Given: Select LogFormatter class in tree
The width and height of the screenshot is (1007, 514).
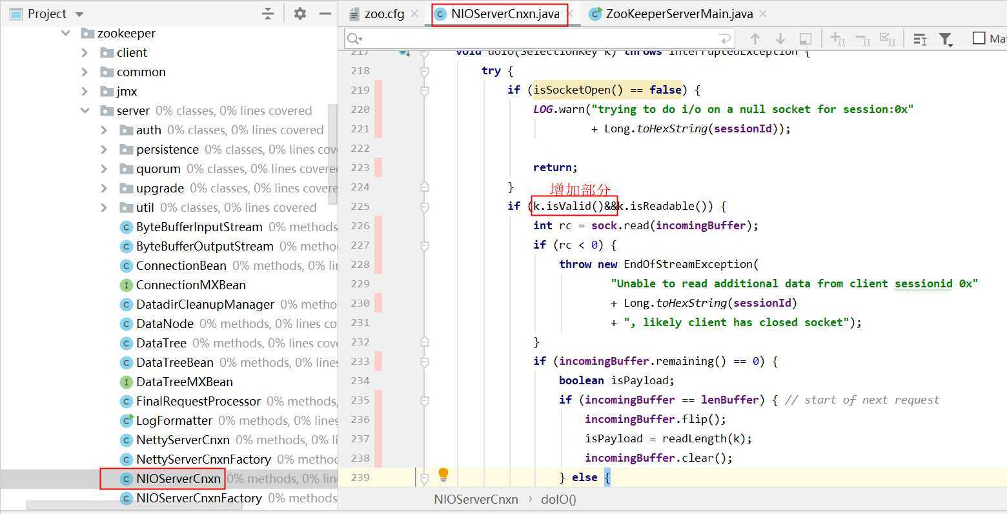Looking at the screenshot, I should click(x=174, y=420).
